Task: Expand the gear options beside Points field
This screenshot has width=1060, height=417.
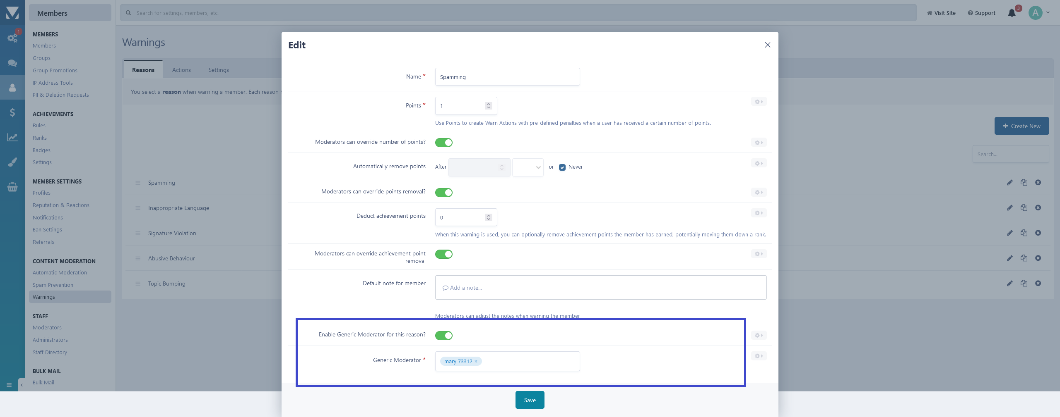Action: click(759, 102)
